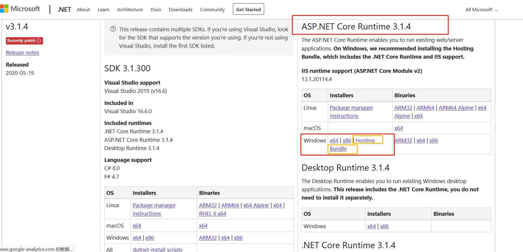
Task: Download SDK Windows x64 installer
Action: click(x=137, y=238)
